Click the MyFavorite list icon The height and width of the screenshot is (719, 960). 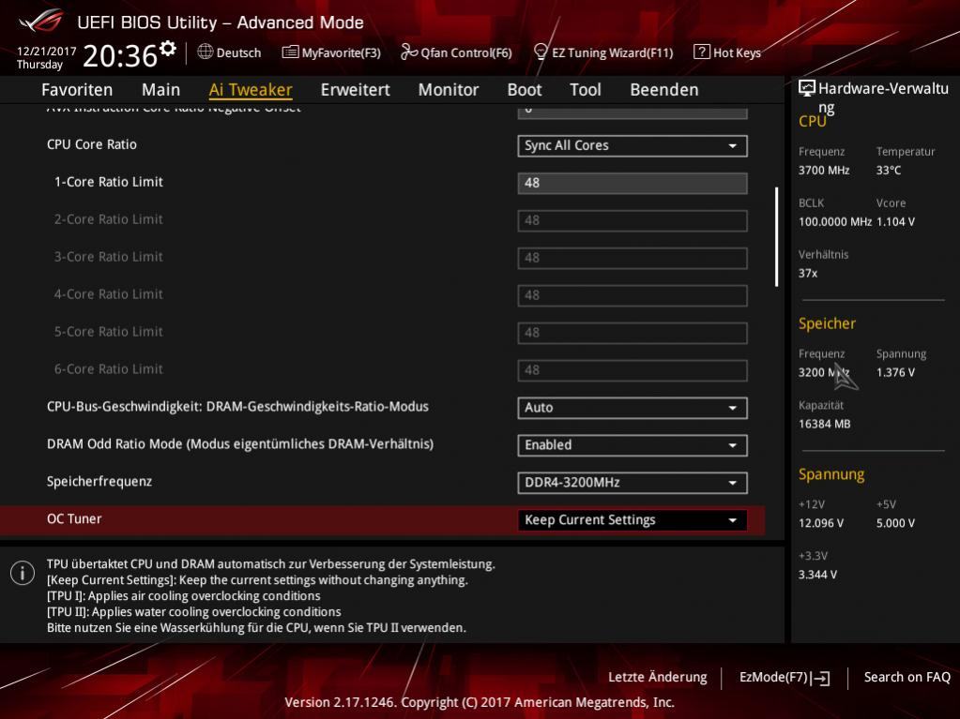click(290, 52)
